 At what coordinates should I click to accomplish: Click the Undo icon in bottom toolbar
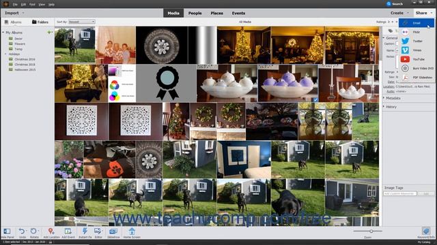(22, 231)
